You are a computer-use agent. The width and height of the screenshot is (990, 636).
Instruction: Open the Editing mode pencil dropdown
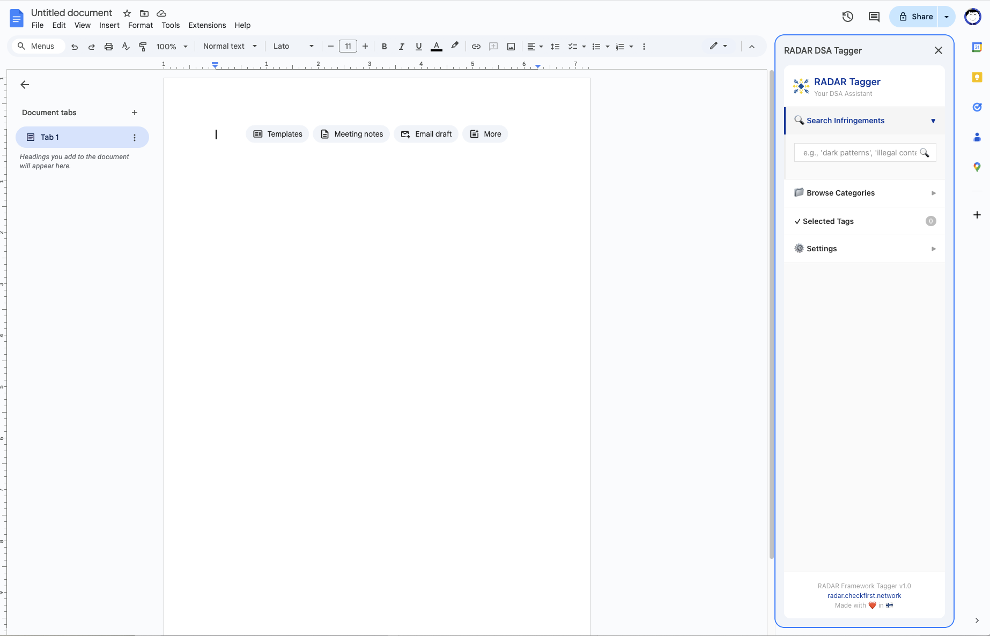click(719, 46)
